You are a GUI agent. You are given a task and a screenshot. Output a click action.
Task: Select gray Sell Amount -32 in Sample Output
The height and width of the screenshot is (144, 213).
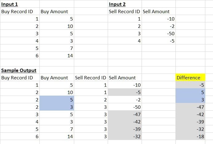(125, 136)
